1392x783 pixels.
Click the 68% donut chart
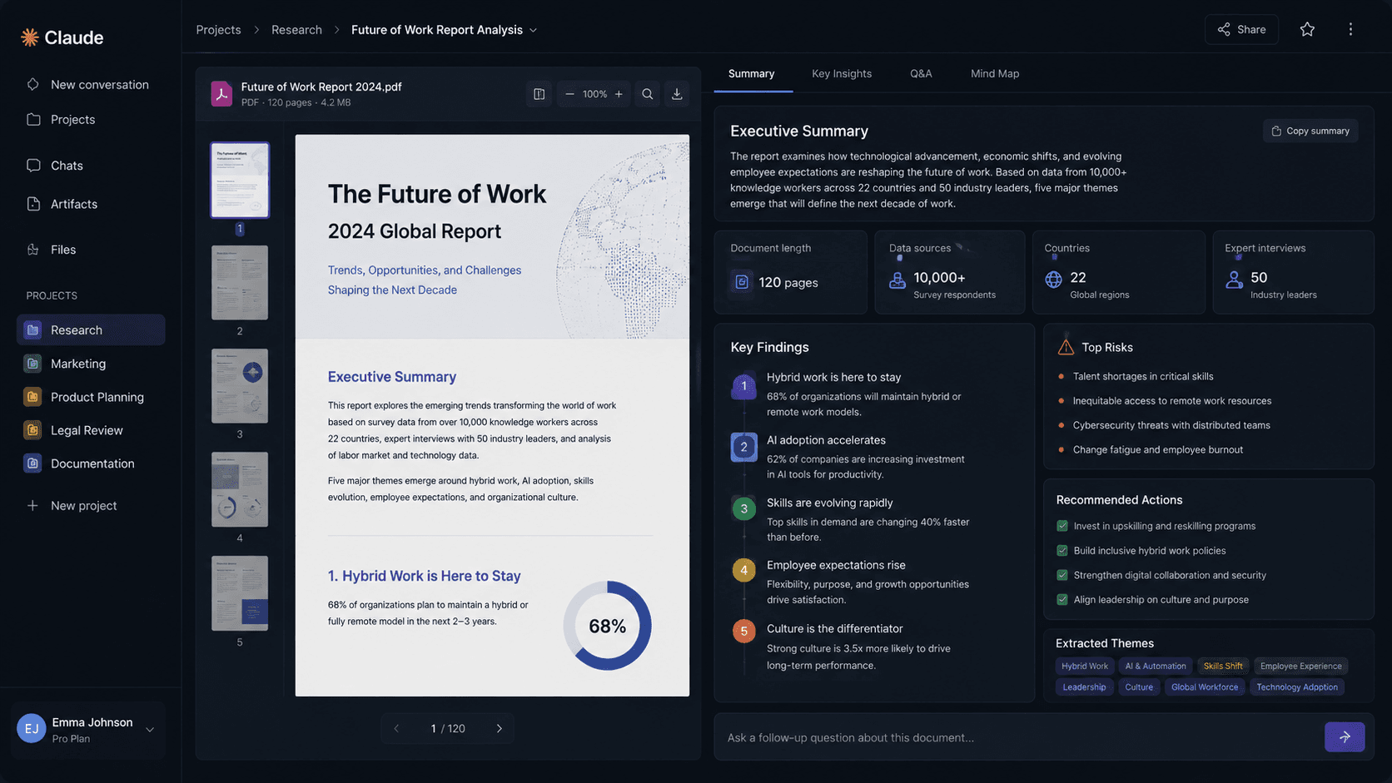coord(607,626)
